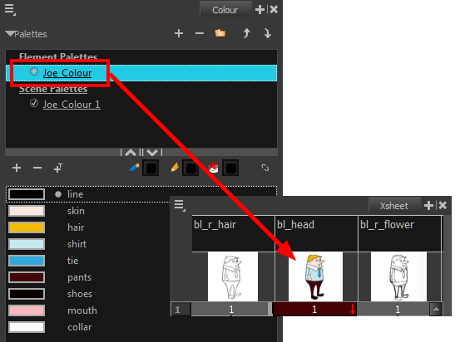Click the import palette folder icon
The width and height of the screenshot is (460, 342).
(220, 33)
